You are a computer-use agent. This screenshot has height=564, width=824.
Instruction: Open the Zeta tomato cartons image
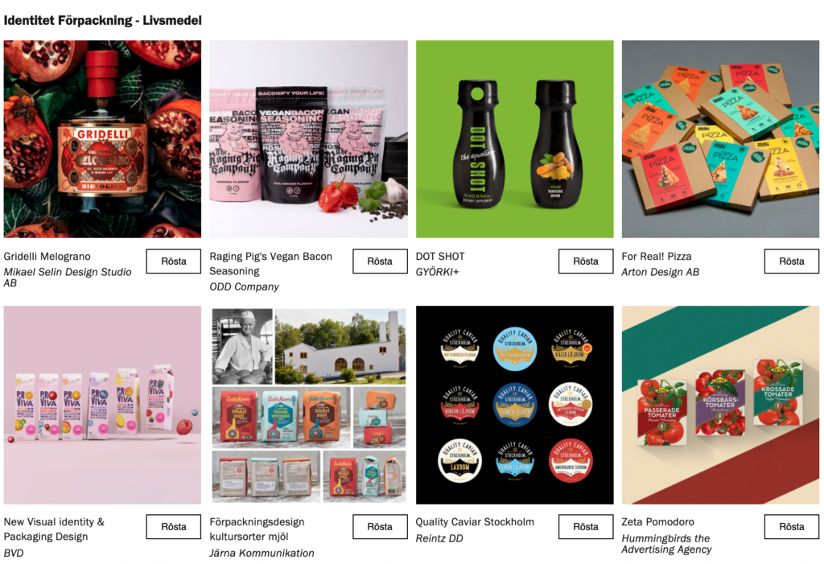(x=720, y=406)
